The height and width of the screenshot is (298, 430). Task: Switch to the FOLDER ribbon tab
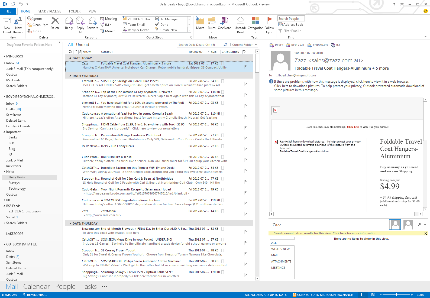pos(75,11)
